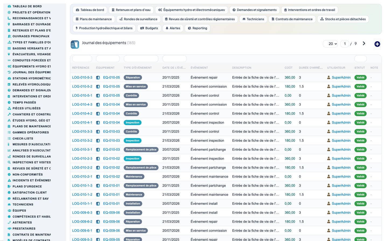Click the Tableau de bord sidebar icon
Image resolution: width=389 pixels, height=241 pixels.
9,6
